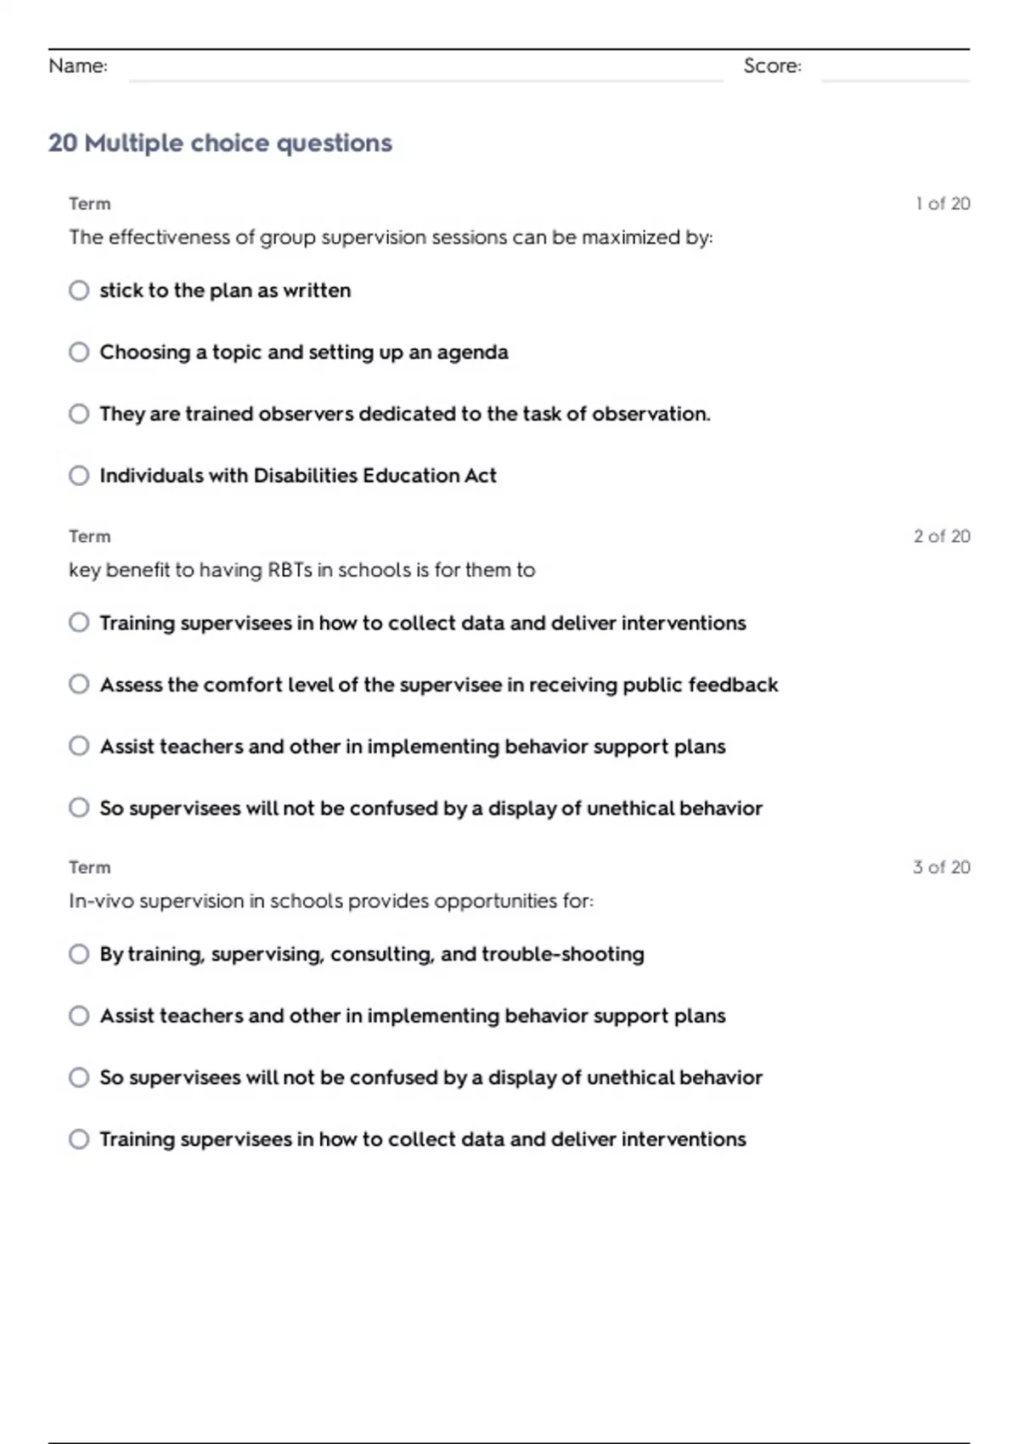Viewport: 1019px width, 1444px height.
Task: Pick "So supervisees will not be confused" in question 2
Action: [x=79, y=808]
